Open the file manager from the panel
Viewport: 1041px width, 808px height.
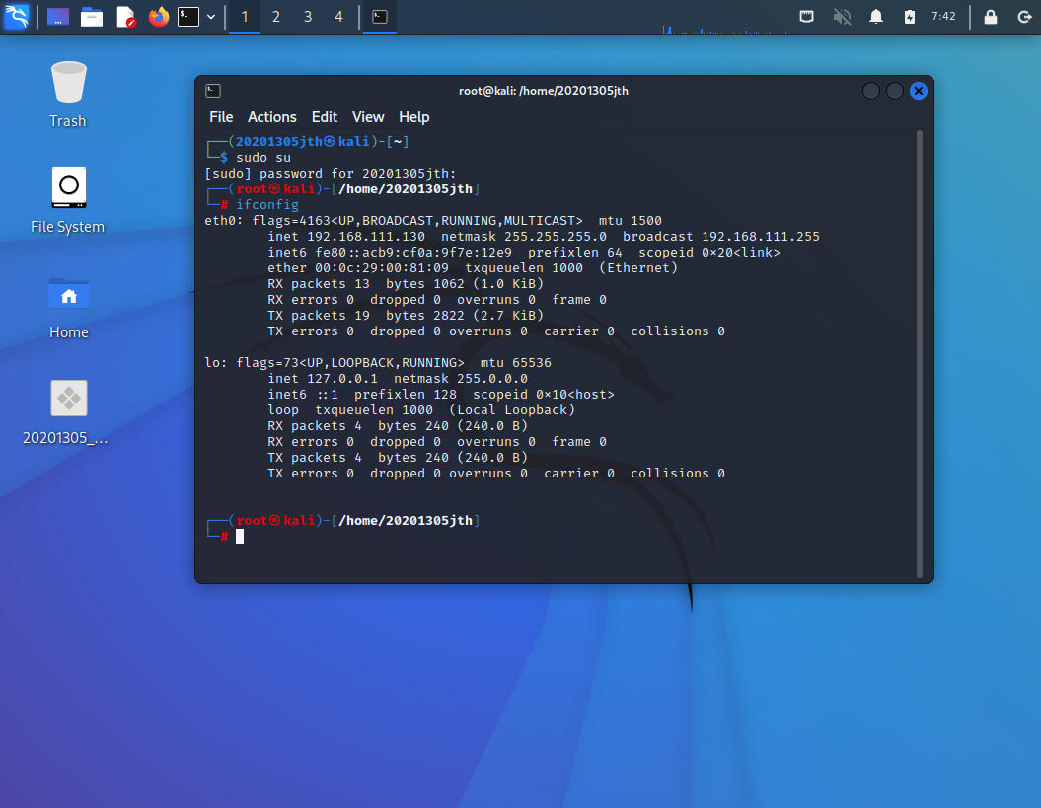pos(92,17)
